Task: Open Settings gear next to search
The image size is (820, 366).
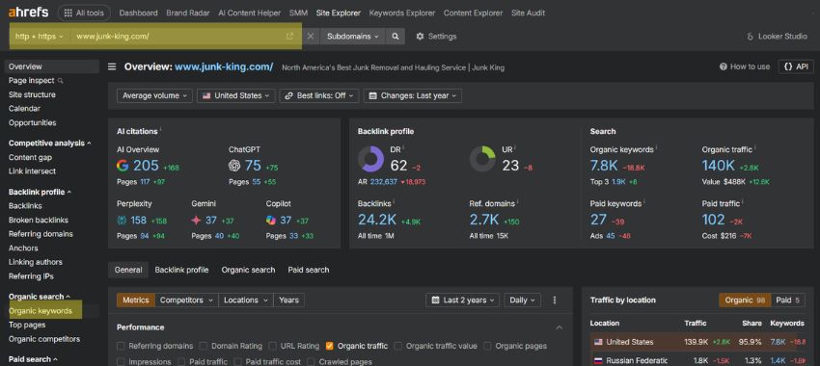Action: tap(436, 36)
